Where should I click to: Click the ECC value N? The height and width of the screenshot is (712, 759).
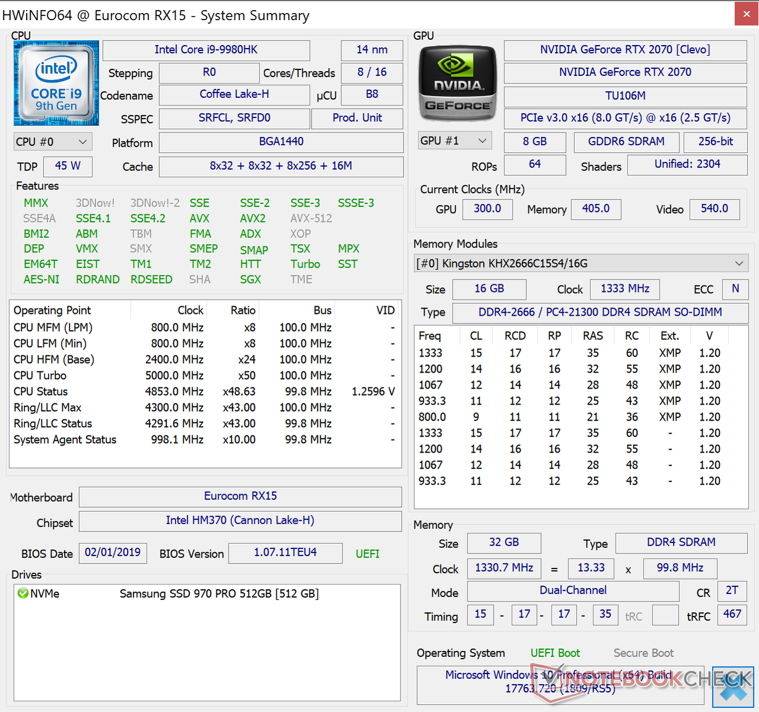(x=735, y=289)
